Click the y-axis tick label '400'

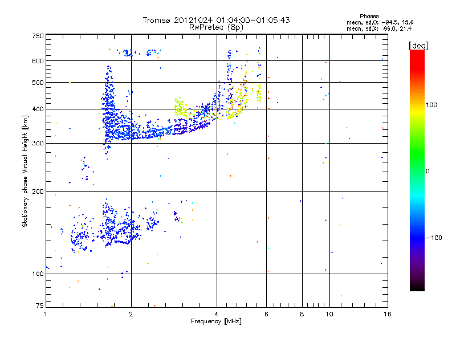point(38,109)
